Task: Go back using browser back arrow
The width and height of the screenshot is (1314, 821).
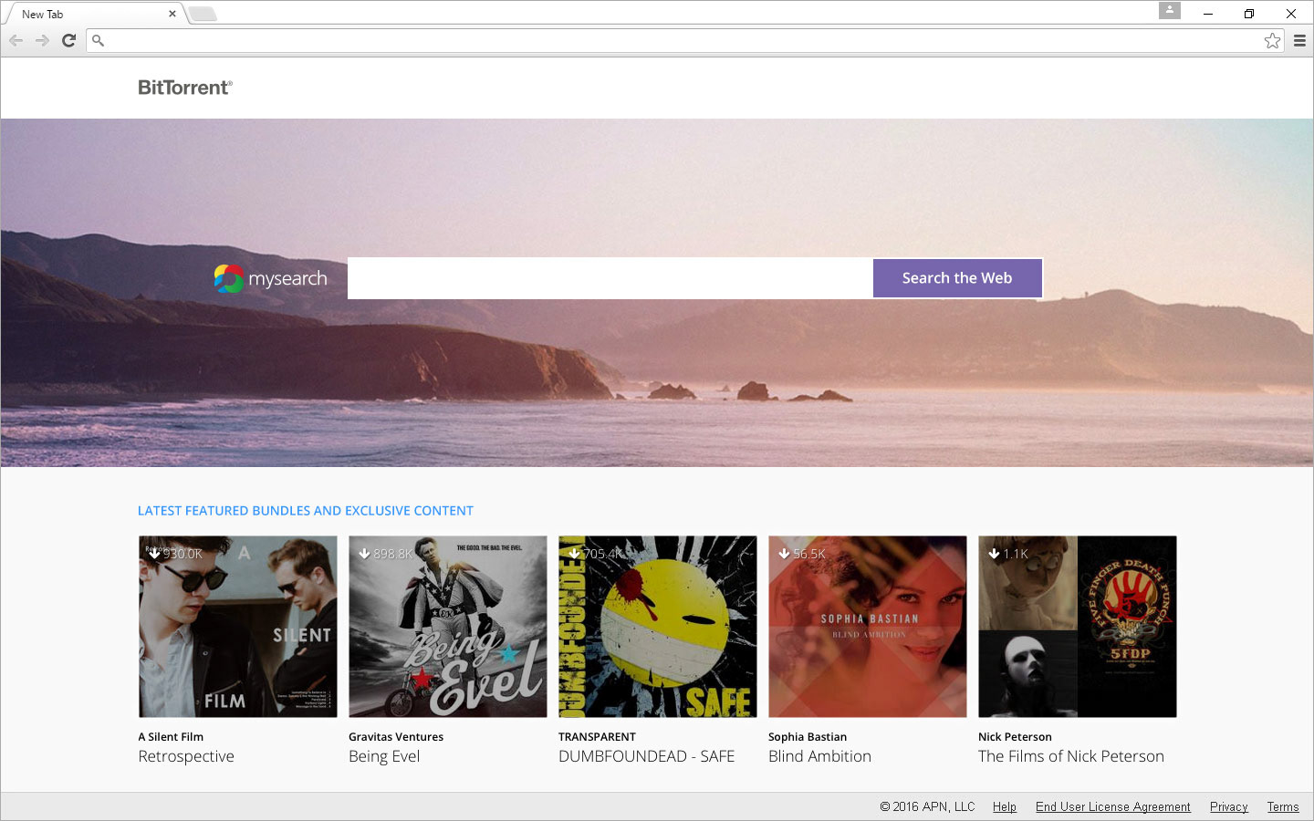Action: point(16,40)
